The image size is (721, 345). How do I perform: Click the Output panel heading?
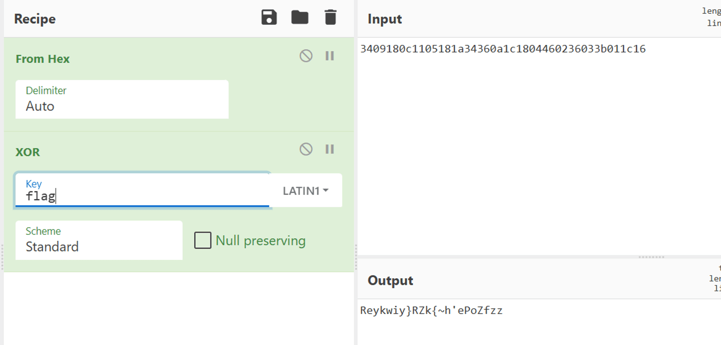[390, 281]
